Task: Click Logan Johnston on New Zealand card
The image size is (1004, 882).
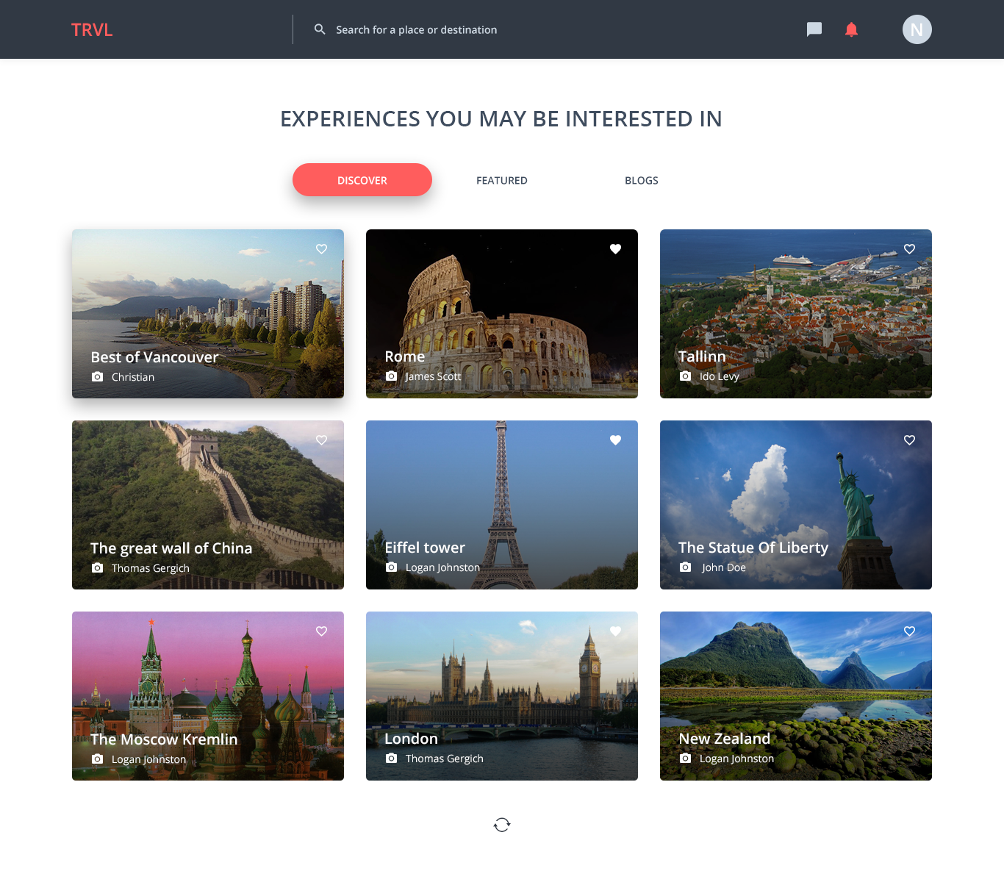Action: [736, 759]
